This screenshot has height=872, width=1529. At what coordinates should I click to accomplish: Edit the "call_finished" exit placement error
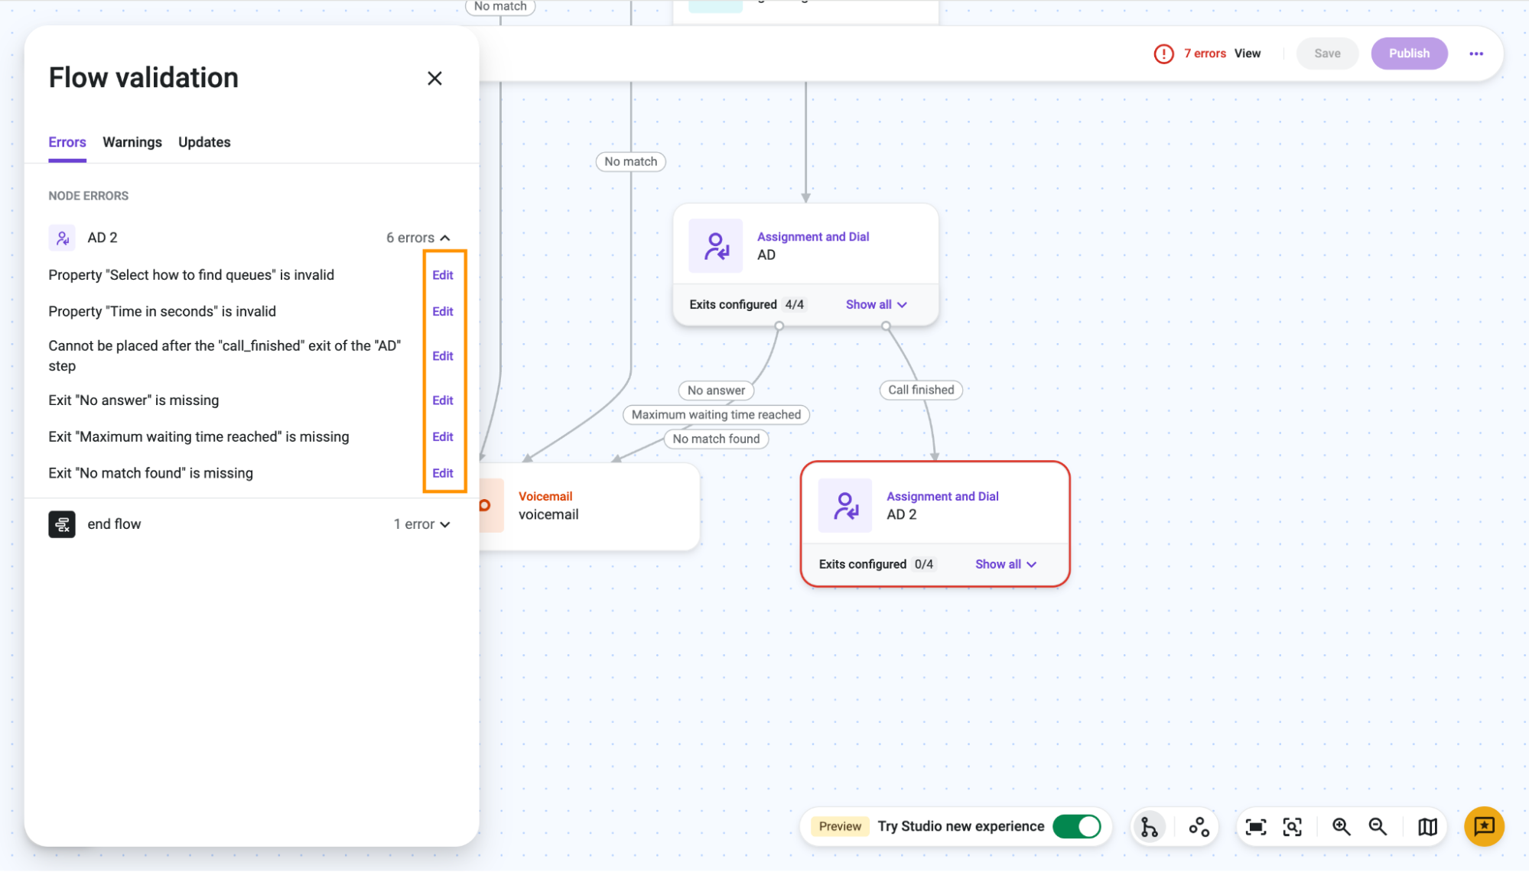click(x=443, y=356)
